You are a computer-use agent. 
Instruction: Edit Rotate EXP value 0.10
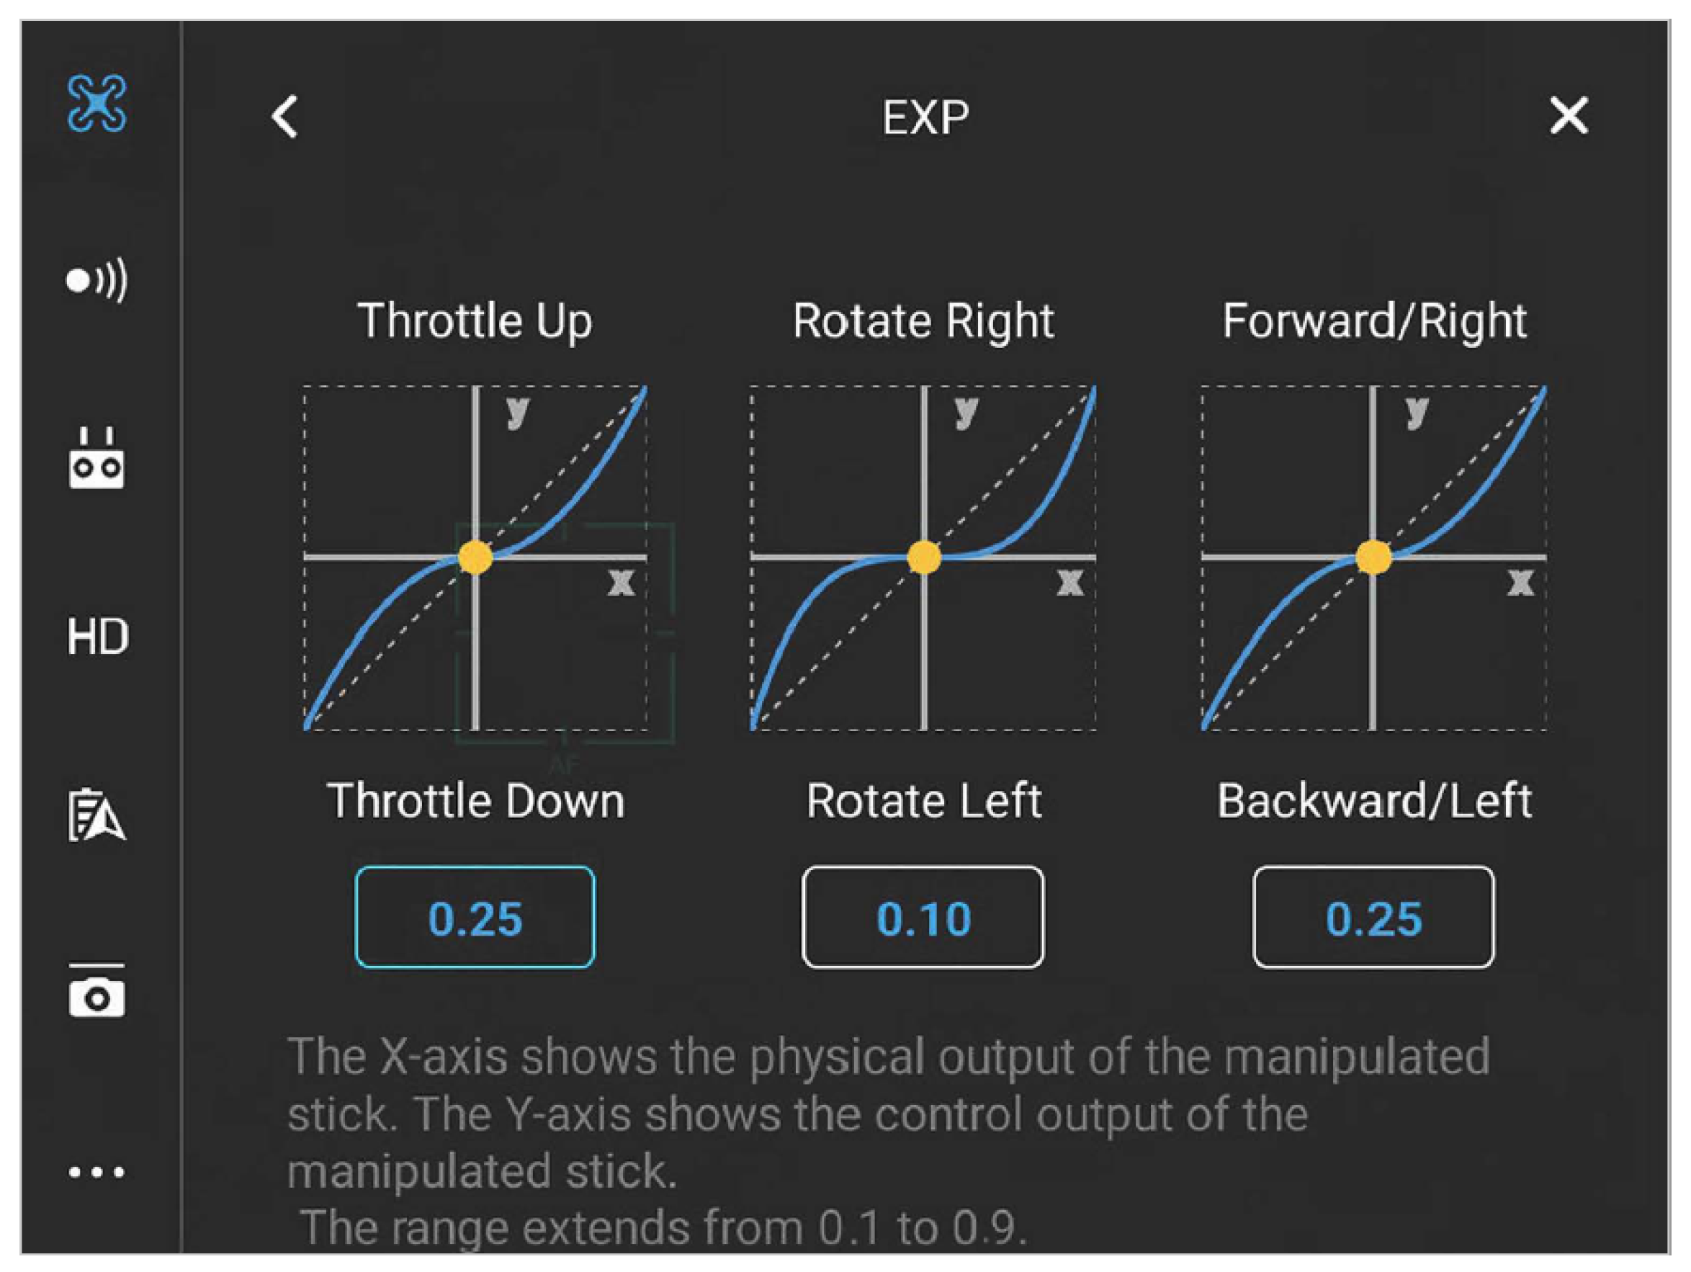click(923, 918)
